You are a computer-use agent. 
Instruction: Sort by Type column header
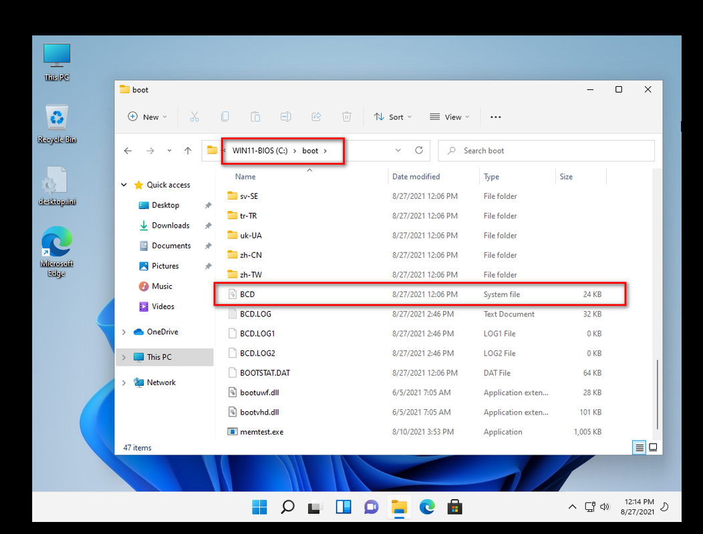[491, 176]
